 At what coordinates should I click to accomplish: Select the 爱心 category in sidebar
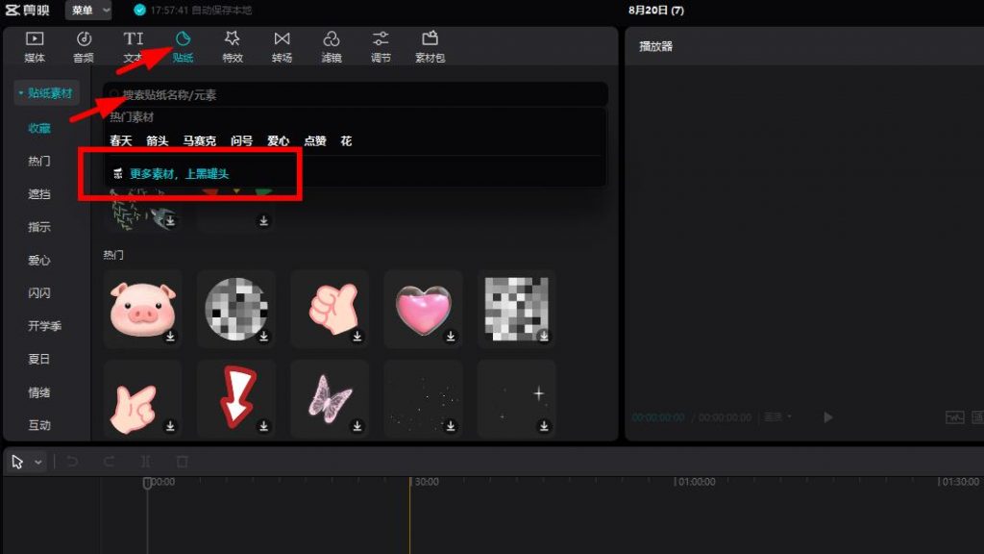[38, 260]
